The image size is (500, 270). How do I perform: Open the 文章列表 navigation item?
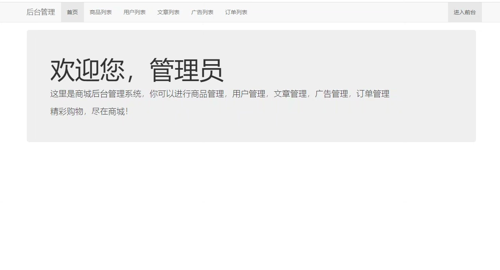coord(169,12)
